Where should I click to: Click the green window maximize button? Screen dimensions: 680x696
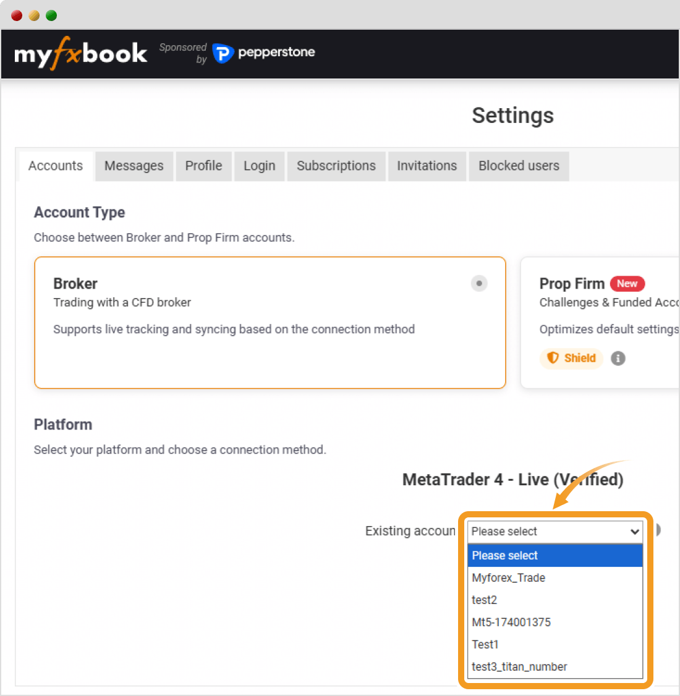coord(51,15)
